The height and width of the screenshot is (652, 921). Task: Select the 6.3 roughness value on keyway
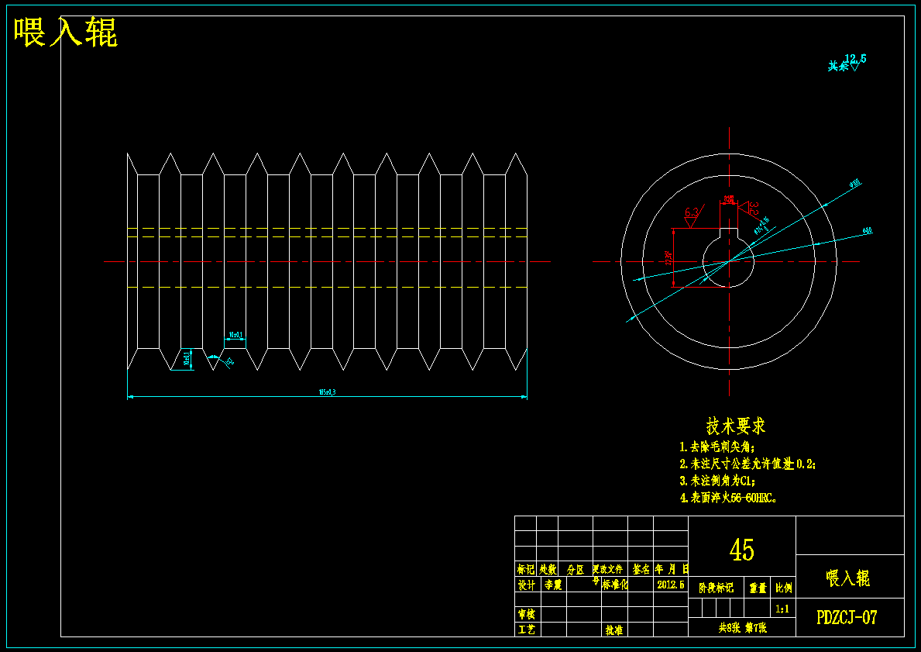692,211
